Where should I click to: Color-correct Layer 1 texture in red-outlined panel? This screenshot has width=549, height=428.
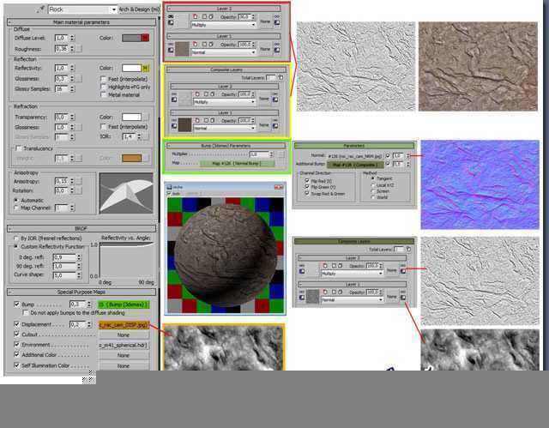(x=171, y=50)
